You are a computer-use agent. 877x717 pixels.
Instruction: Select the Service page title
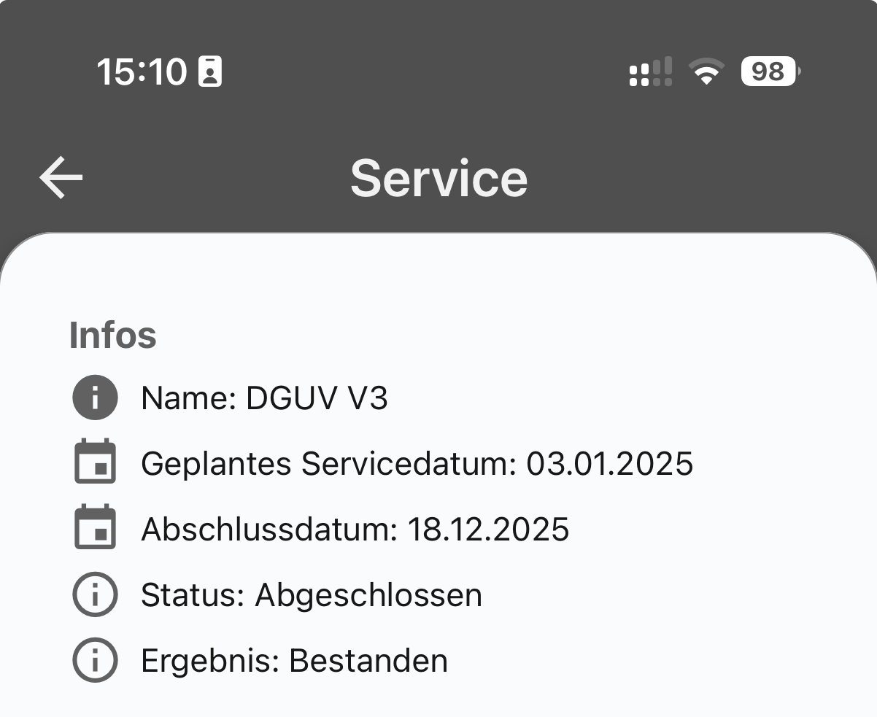pyautogui.click(x=438, y=178)
